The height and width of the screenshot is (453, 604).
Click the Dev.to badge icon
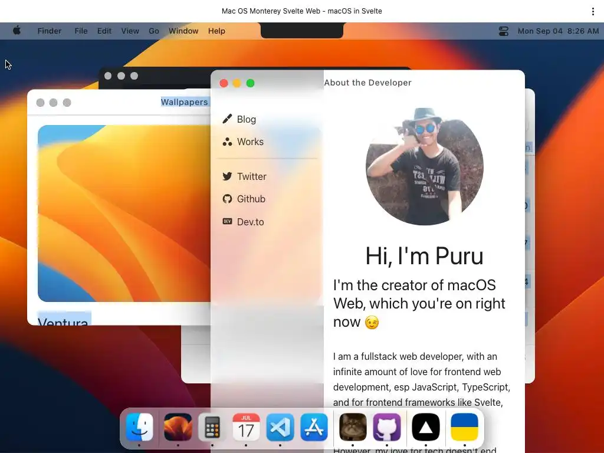227,222
